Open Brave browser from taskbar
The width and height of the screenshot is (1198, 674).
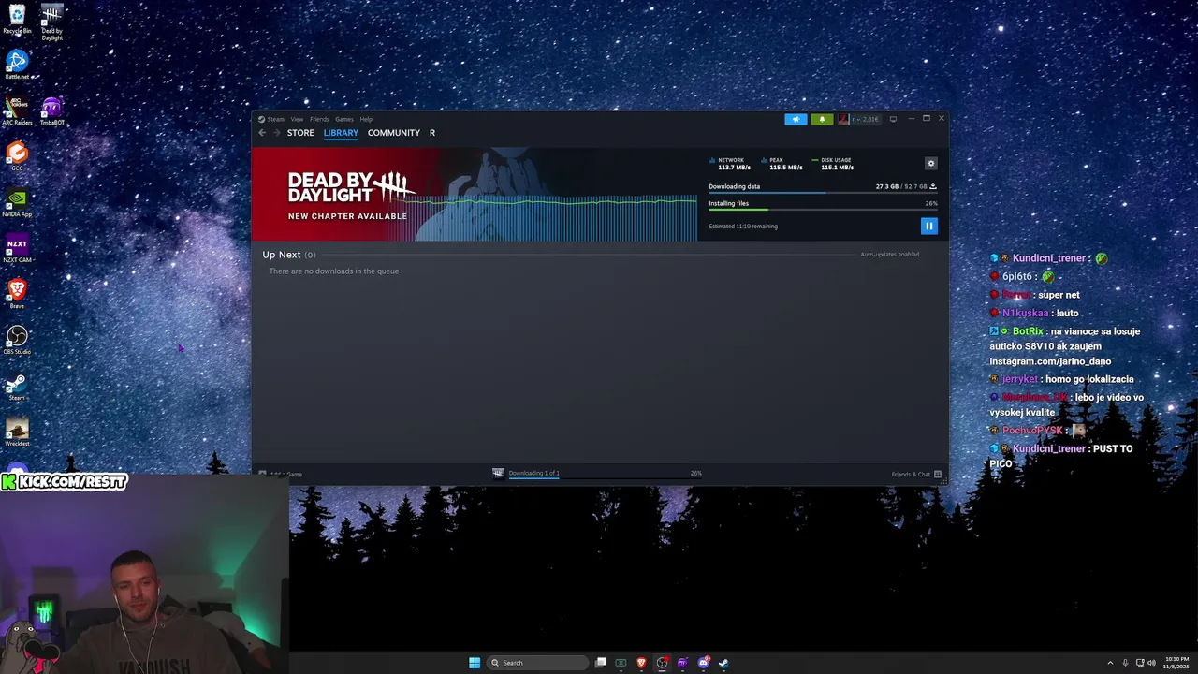point(641,663)
